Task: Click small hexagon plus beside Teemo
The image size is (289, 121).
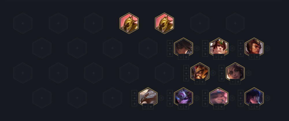Action: (x=232, y=98)
